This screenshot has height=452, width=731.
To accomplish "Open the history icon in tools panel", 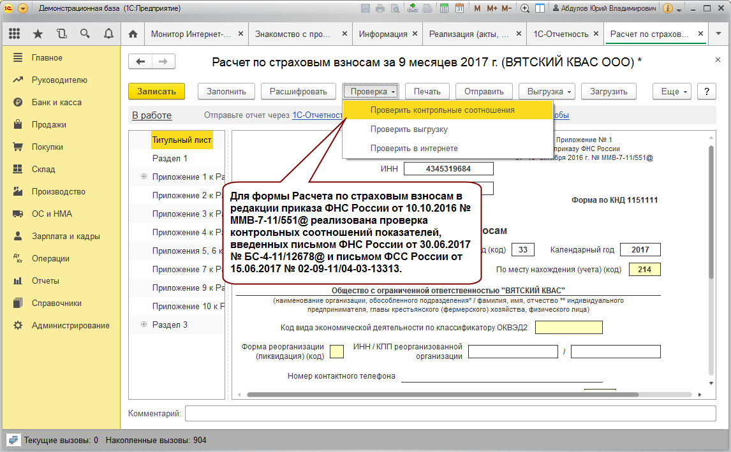I will click(x=61, y=34).
